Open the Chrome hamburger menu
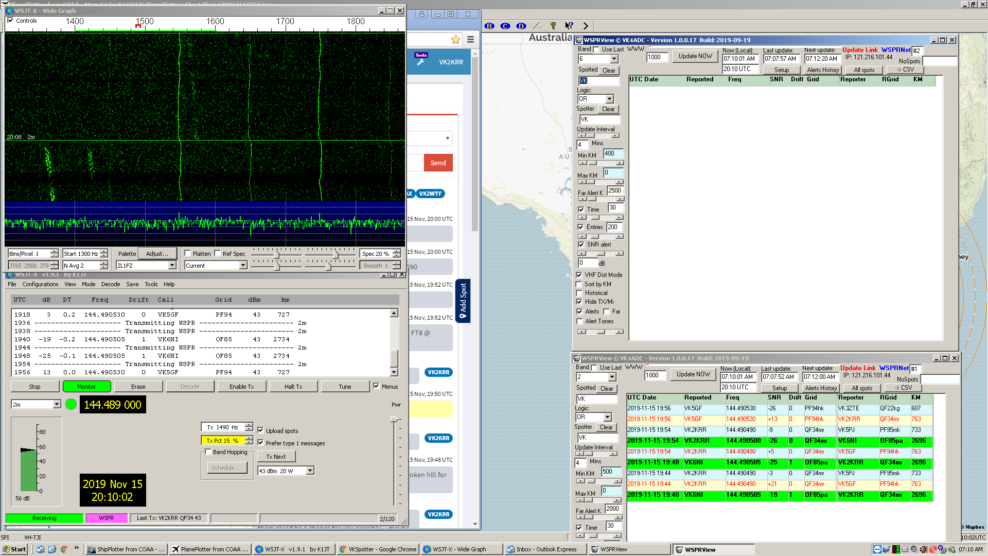This screenshot has width=988, height=556. (x=470, y=40)
